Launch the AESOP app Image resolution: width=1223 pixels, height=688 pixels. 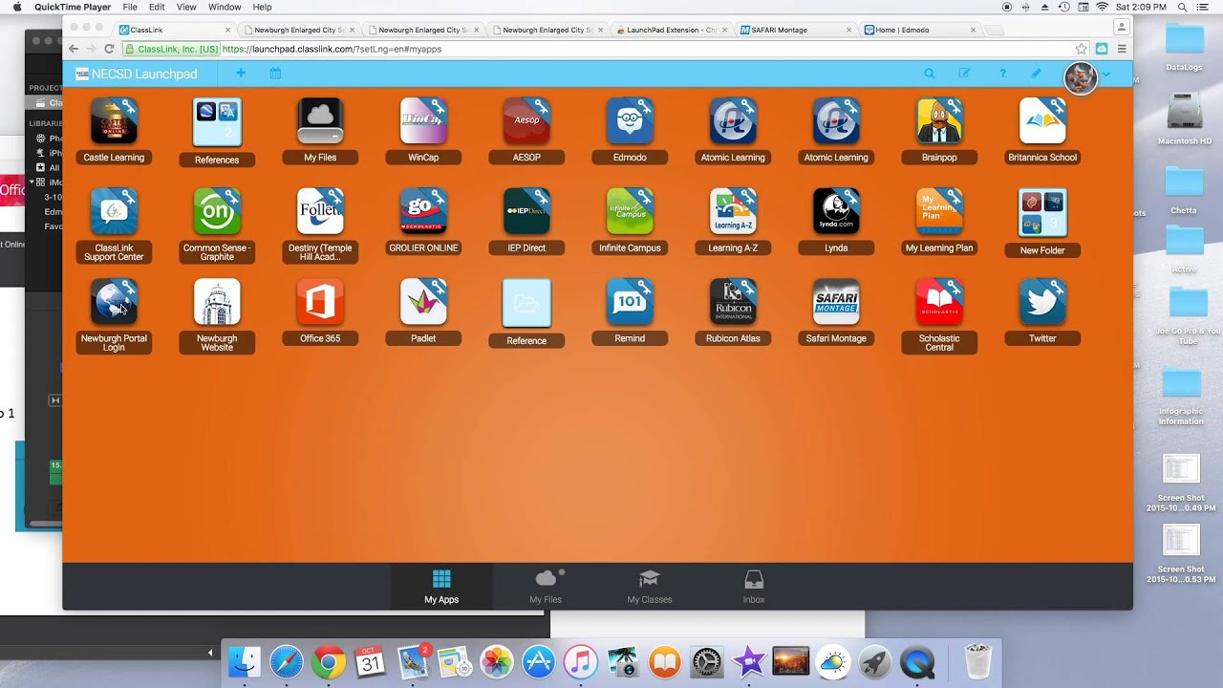tap(526, 121)
